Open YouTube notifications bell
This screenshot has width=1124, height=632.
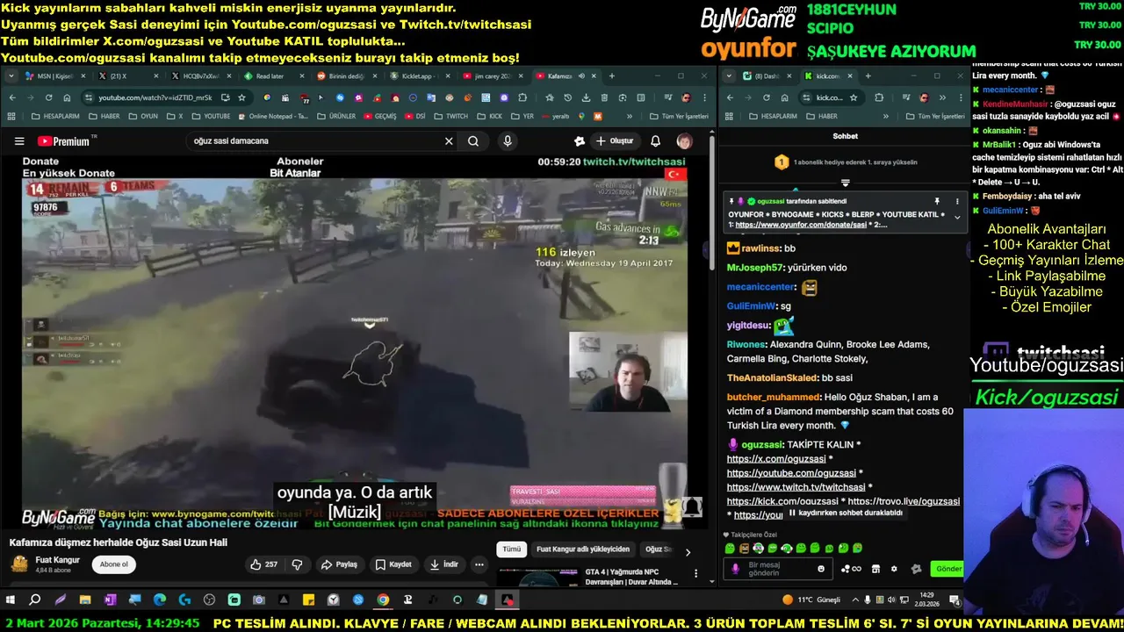[x=655, y=140]
